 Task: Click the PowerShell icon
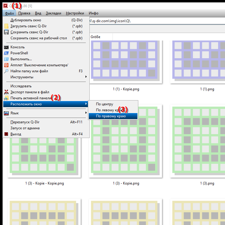(x=6, y=53)
